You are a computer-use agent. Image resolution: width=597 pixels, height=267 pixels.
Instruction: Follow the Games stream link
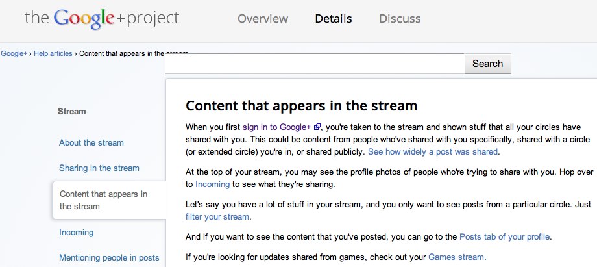coord(456,257)
